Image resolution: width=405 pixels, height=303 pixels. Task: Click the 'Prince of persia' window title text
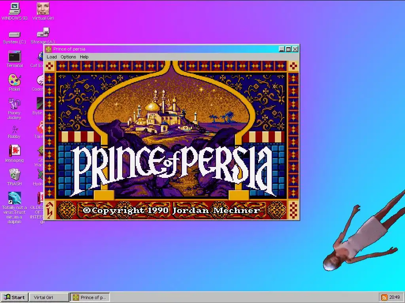coord(69,49)
